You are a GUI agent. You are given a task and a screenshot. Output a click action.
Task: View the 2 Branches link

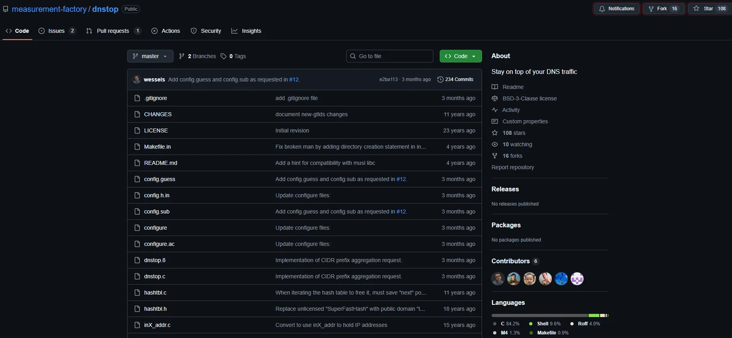[197, 56]
